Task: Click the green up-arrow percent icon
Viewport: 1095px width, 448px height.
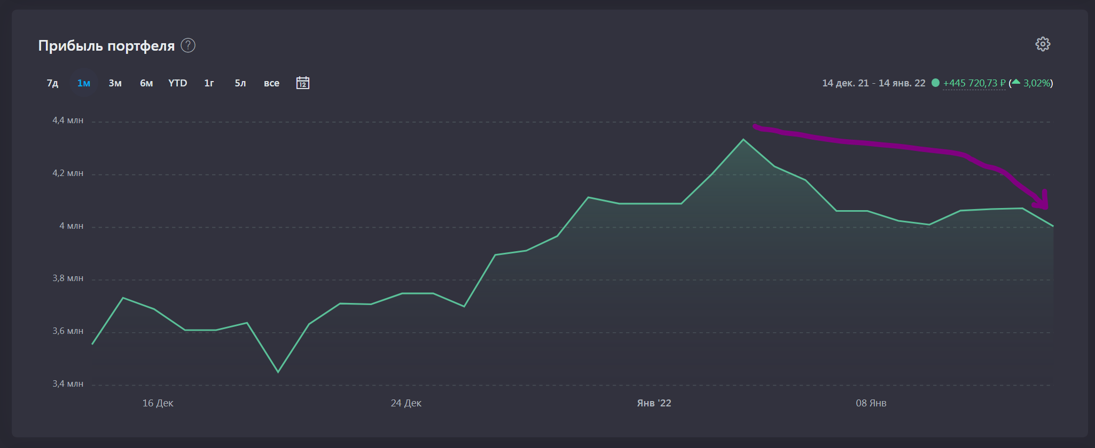Action: tap(1016, 82)
